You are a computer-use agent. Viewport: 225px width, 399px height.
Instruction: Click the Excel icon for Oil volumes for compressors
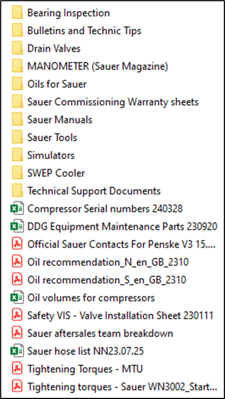pos(17,298)
